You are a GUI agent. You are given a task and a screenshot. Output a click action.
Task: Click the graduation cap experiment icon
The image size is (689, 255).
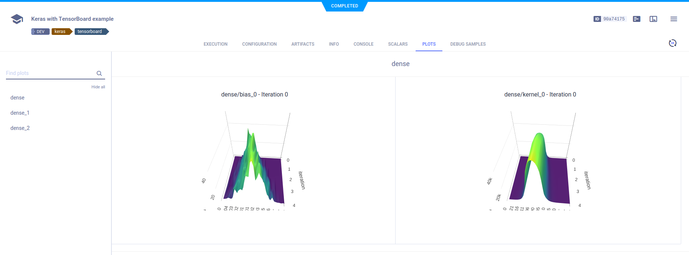(17, 19)
